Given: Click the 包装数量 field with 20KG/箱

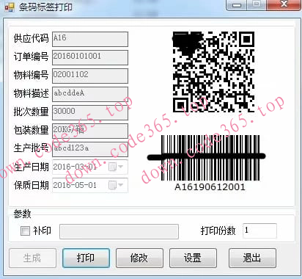Looking at the screenshot, I should [x=90, y=131].
